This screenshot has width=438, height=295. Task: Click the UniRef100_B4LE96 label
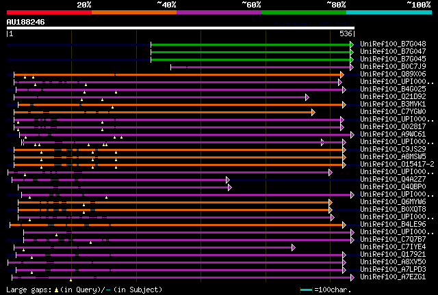tap(393, 225)
